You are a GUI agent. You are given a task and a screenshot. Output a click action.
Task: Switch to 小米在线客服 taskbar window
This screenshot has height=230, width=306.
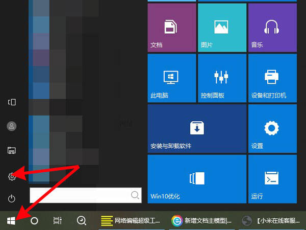point(272,221)
